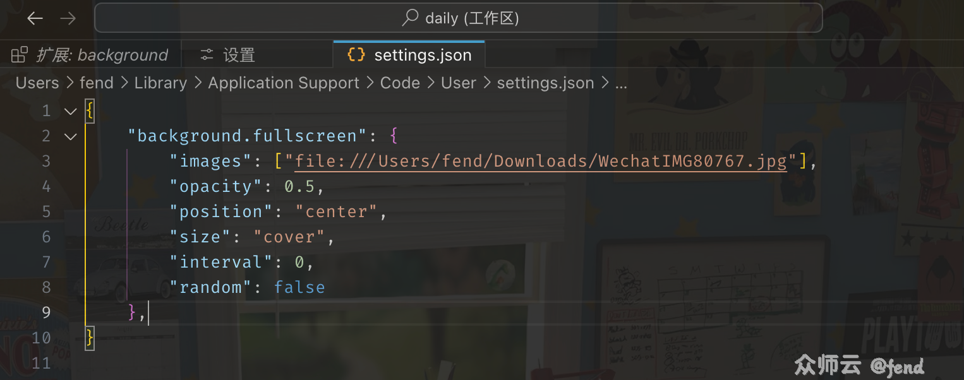Open the WechatIMG80767.jpg file link

point(541,162)
